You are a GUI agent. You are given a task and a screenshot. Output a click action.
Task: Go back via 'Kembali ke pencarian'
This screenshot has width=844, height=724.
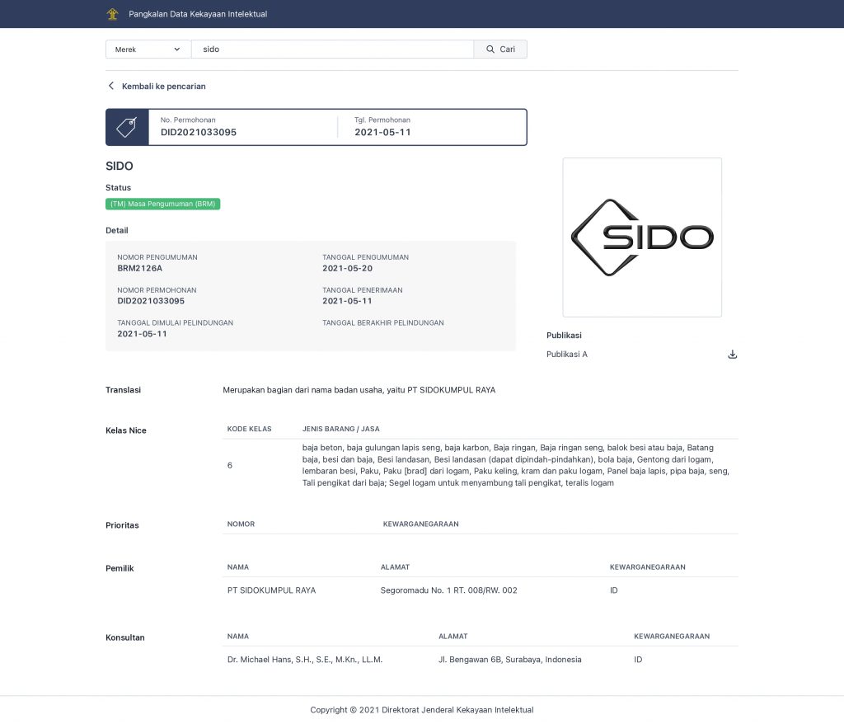[x=163, y=86]
